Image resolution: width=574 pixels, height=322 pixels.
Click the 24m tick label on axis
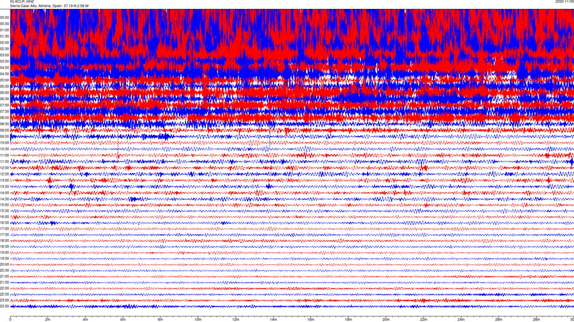coord(461,320)
